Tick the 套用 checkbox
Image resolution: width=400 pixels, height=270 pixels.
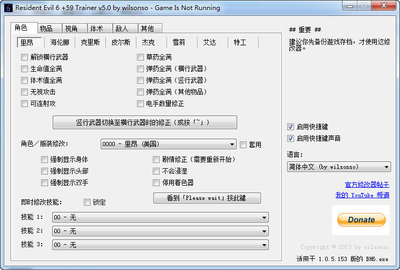(x=243, y=144)
